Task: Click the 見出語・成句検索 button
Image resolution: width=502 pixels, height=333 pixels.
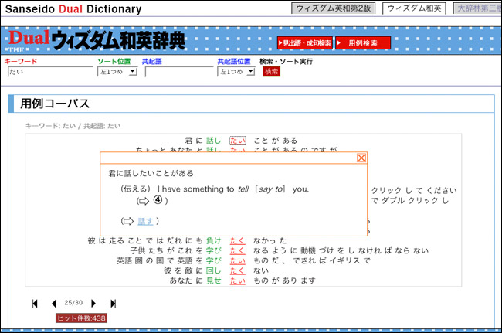Action: click(x=305, y=43)
